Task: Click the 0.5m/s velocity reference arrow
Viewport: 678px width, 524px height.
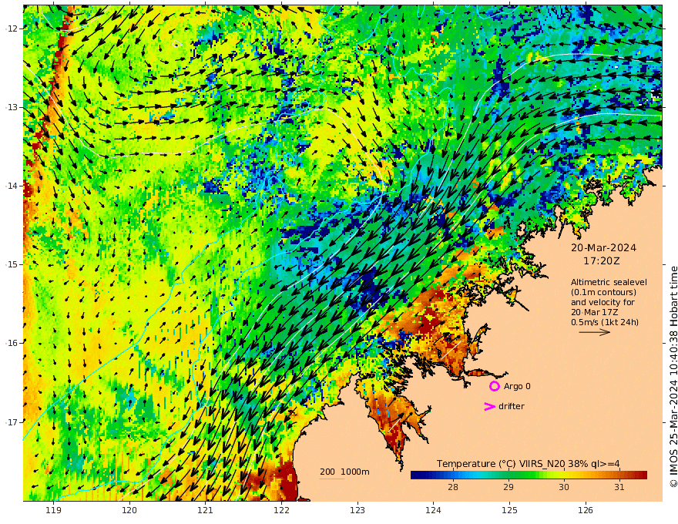Action: 595,332
